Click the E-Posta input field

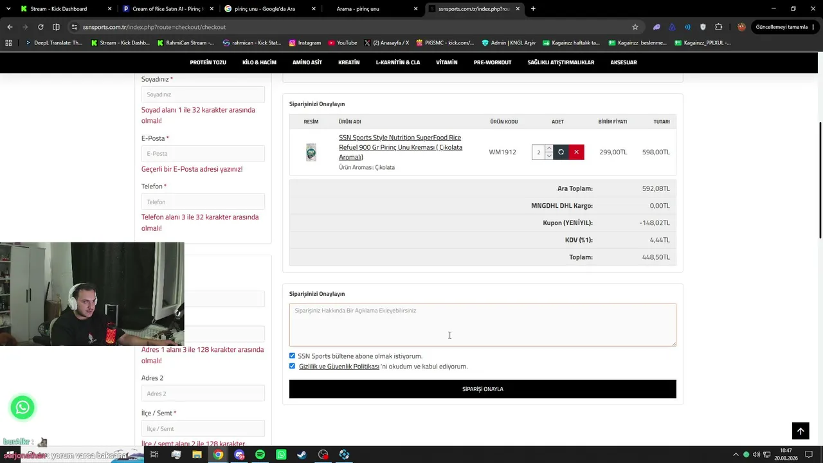click(x=203, y=154)
